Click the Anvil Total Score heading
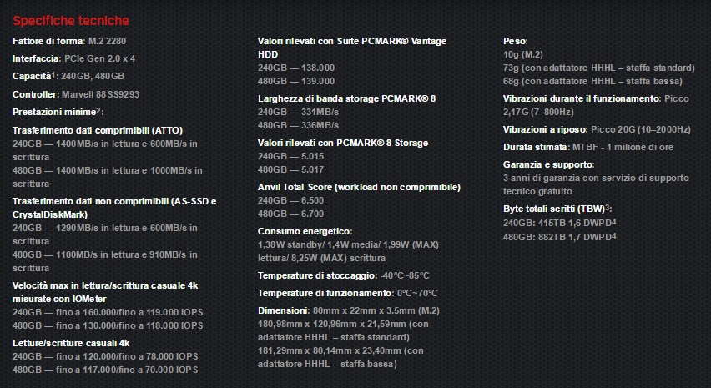This screenshot has width=711, height=388. (359, 187)
